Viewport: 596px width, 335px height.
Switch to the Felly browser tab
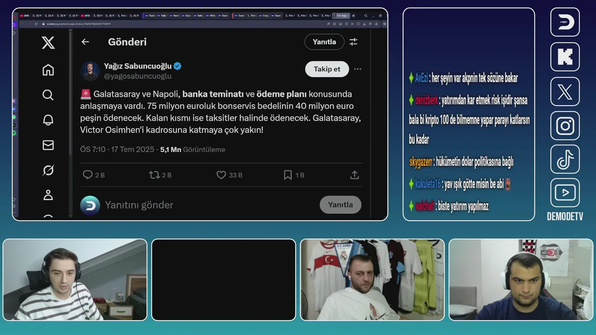click(162, 15)
